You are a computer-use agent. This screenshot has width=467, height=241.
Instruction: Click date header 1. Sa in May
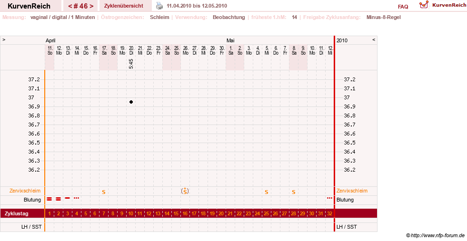coord(230,50)
